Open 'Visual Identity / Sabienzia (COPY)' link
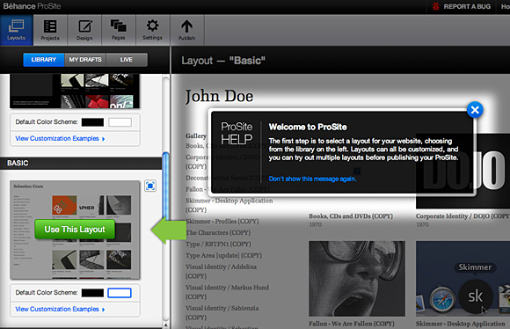Image resolution: width=510 pixels, height=329 pixels. [222, 312]
